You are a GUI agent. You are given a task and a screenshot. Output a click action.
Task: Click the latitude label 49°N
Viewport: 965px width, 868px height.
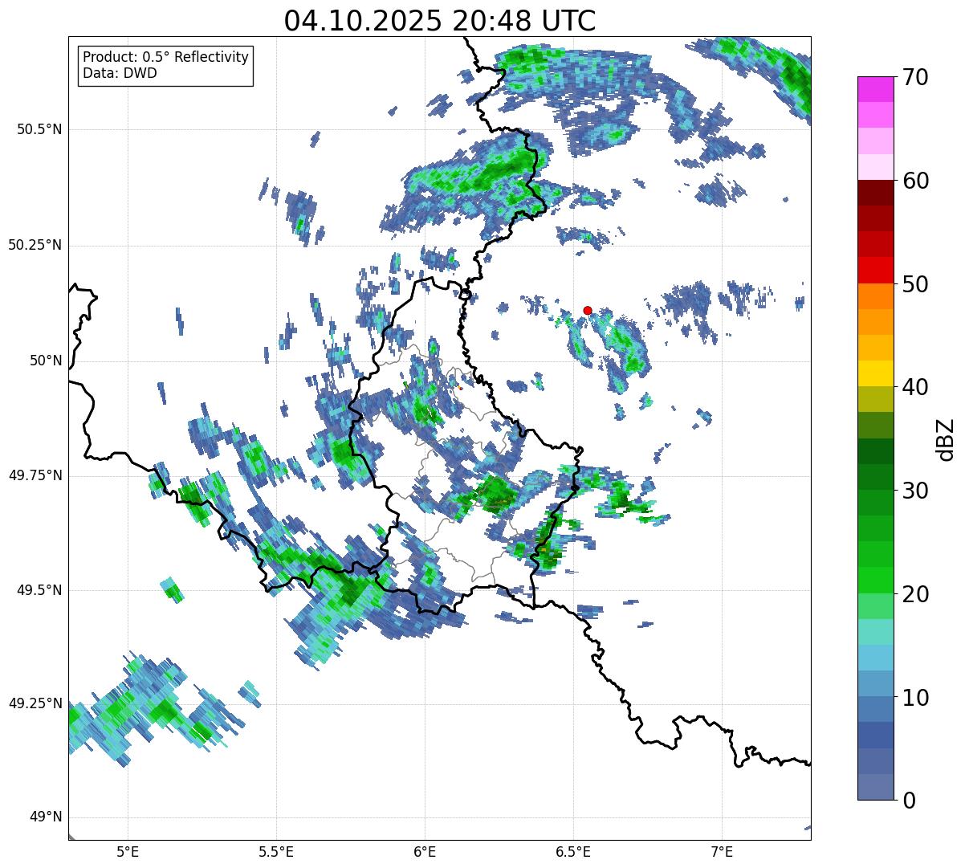46,817
